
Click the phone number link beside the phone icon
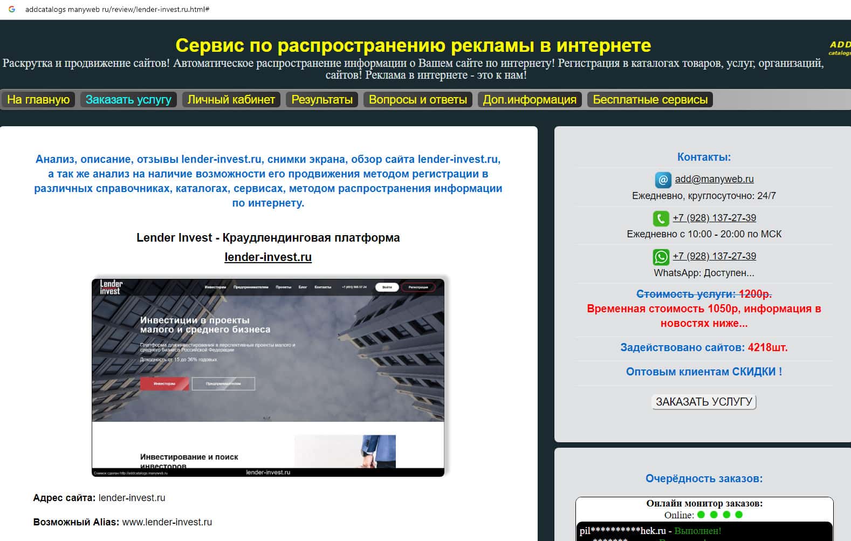point(714,218)
